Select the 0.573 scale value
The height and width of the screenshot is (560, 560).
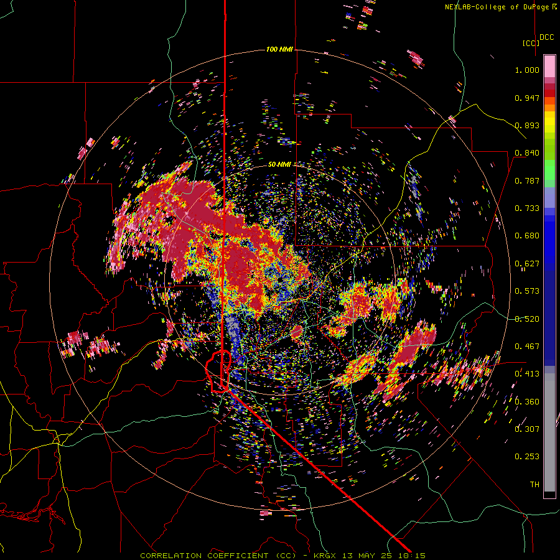tap(527, 291)
